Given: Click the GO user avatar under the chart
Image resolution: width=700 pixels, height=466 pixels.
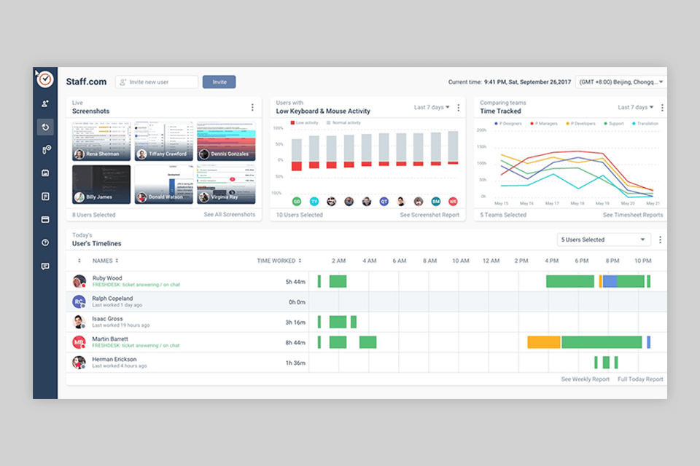Looking at the screenshot, I should [297, 202].
